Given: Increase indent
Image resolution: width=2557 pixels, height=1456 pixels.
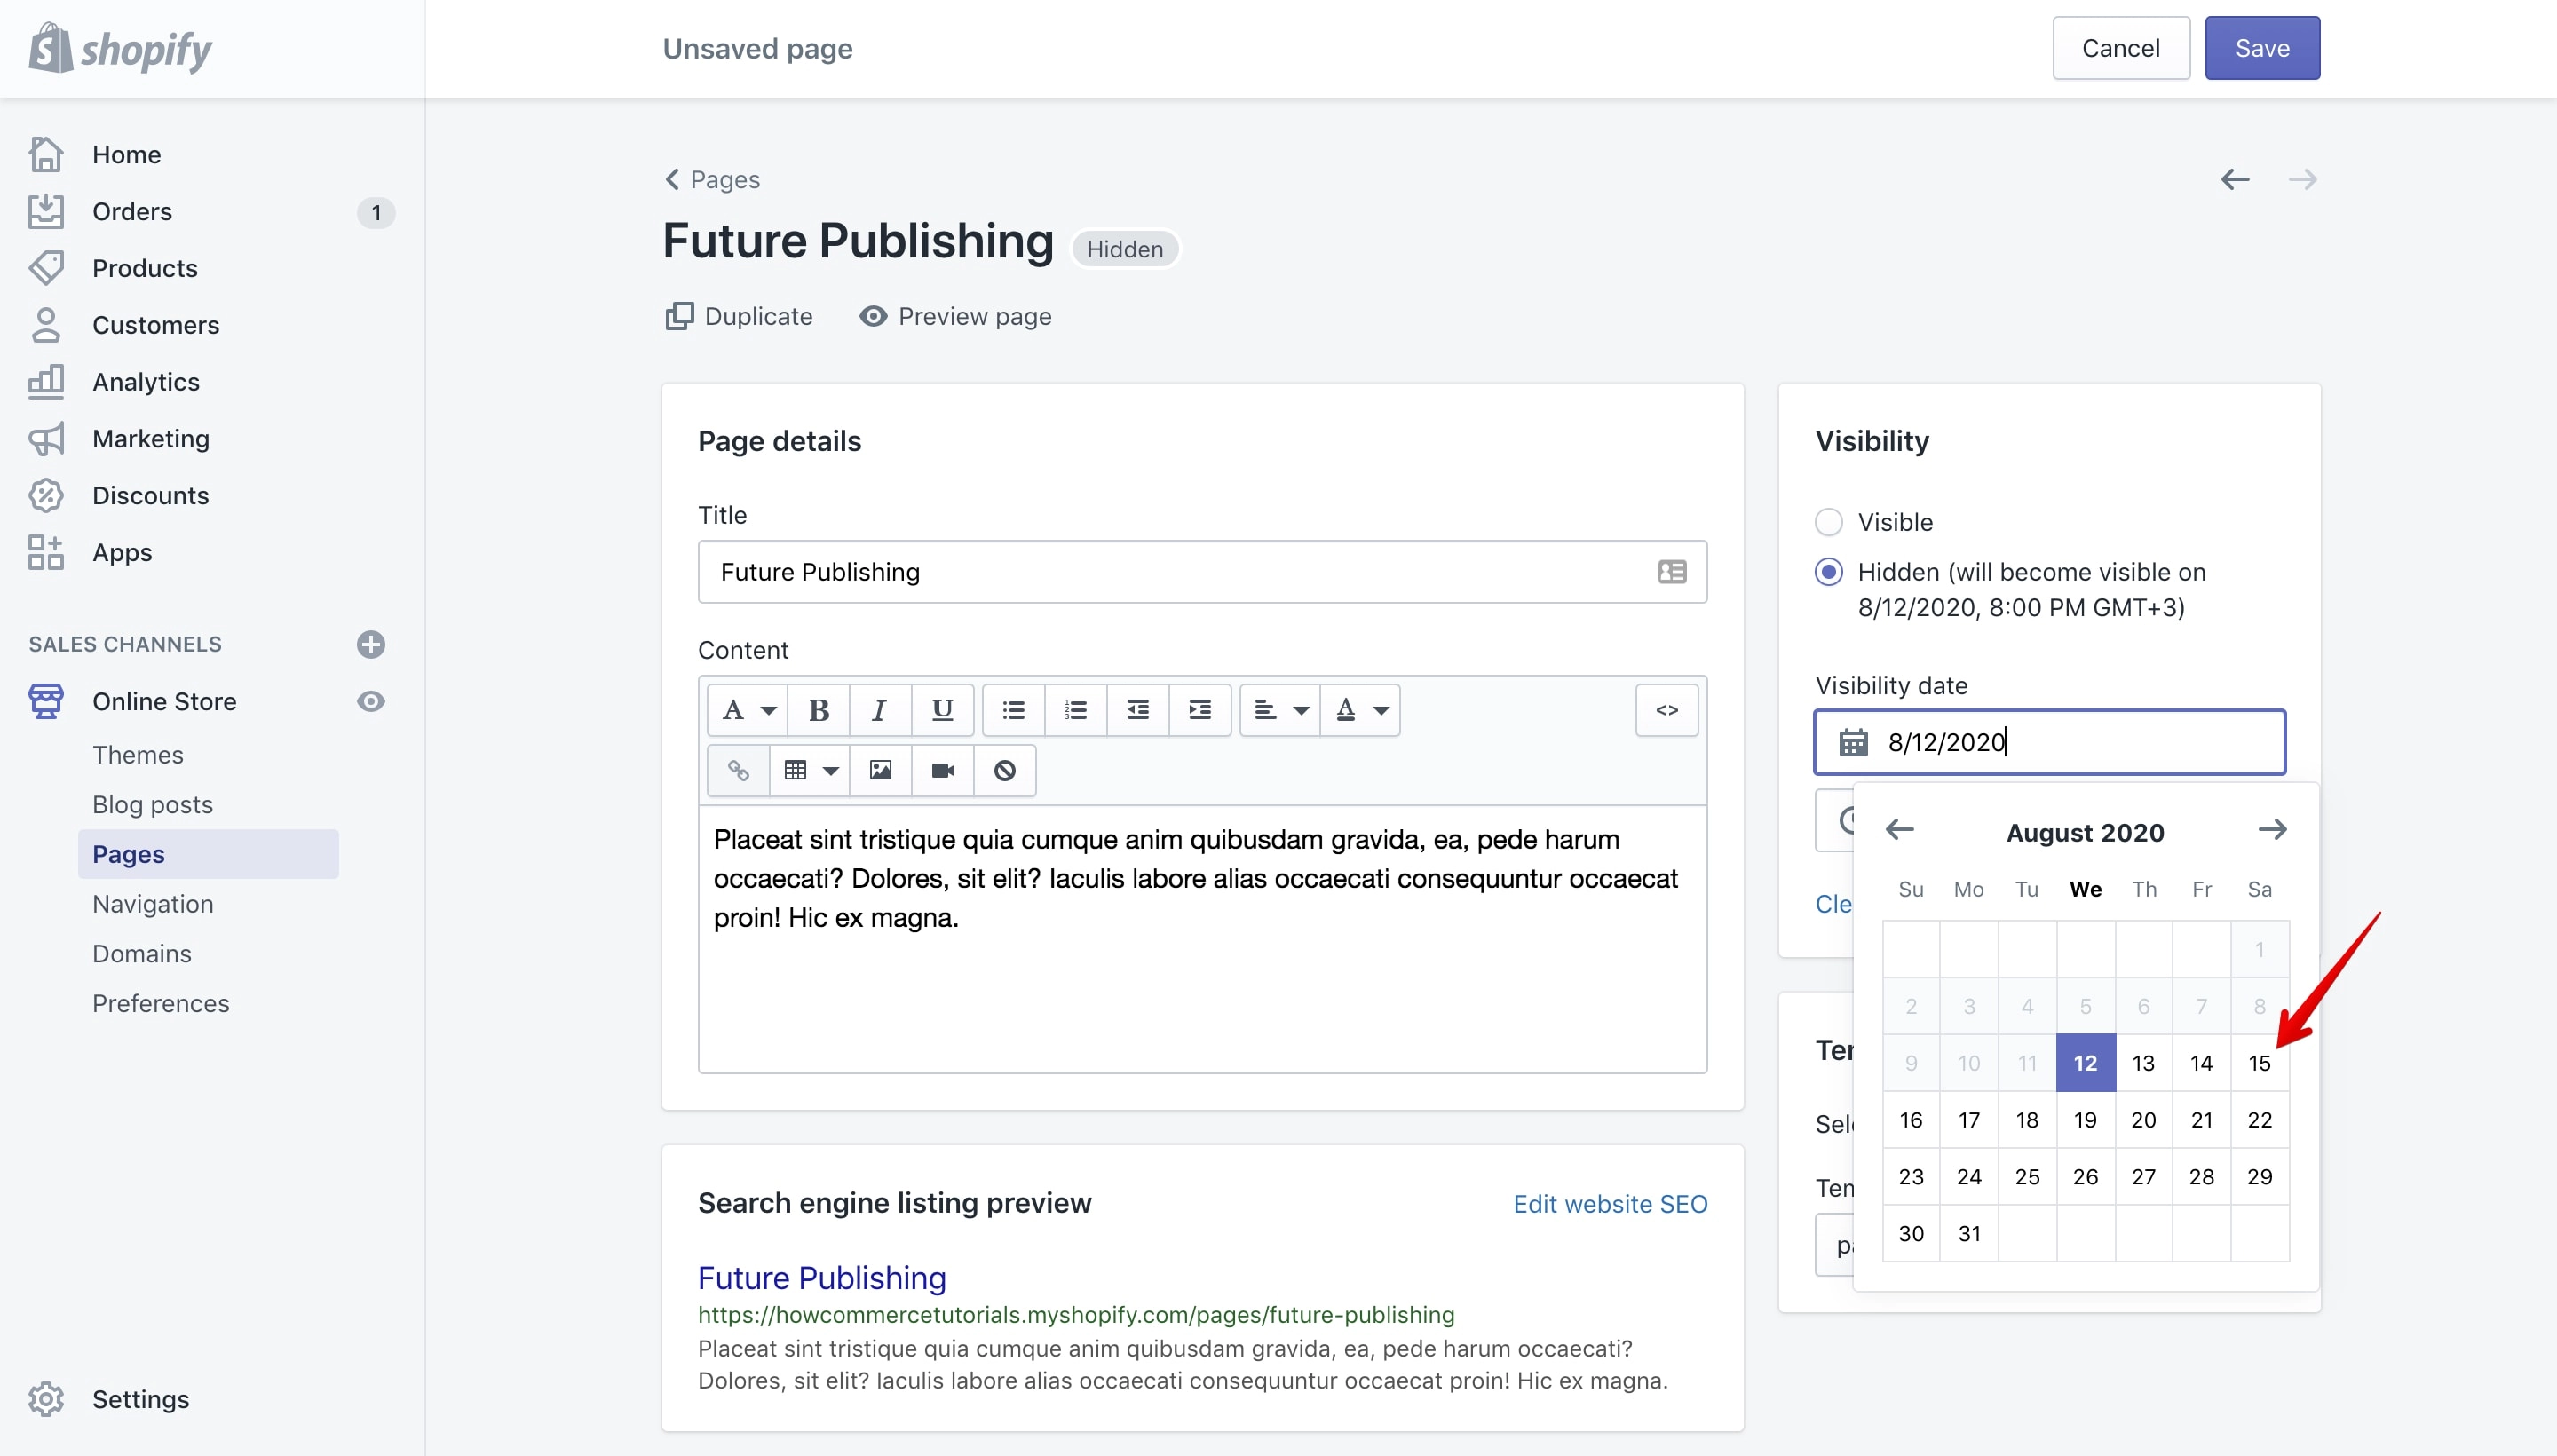Looking at the screenshot, I should tap(1200, 710).
